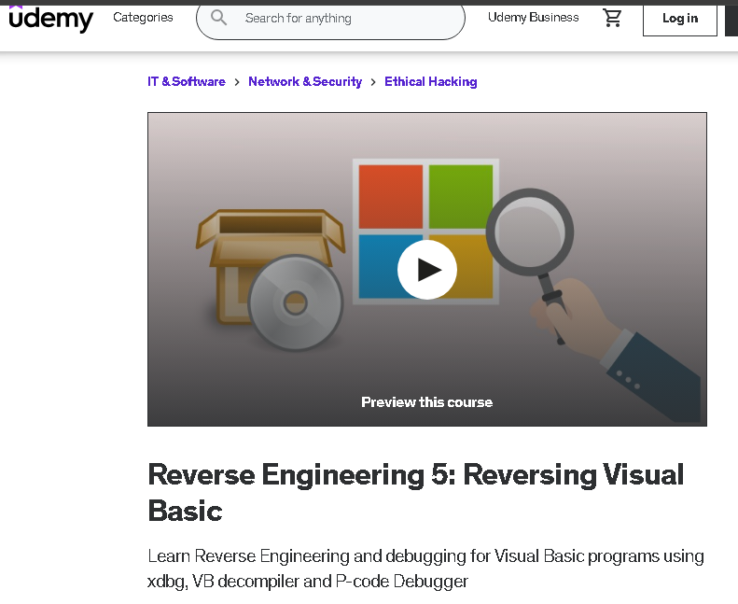Image resolution: width=738 pixels, height=604 pixels.
Task: Go to Network & Security breadcrumb
Action: [x=305, y=81]
